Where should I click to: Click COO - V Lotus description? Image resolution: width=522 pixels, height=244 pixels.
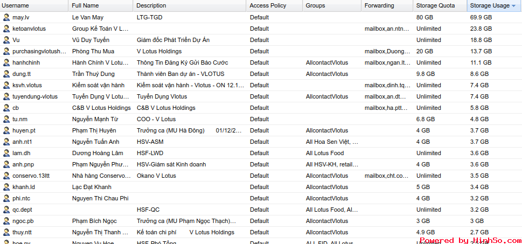[x=156, y=119]
